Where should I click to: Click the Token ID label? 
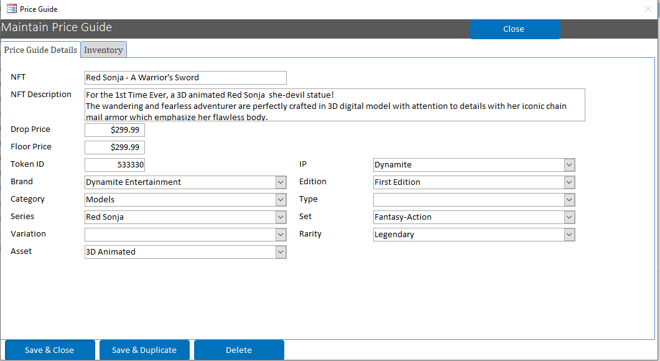coord(27,164)
